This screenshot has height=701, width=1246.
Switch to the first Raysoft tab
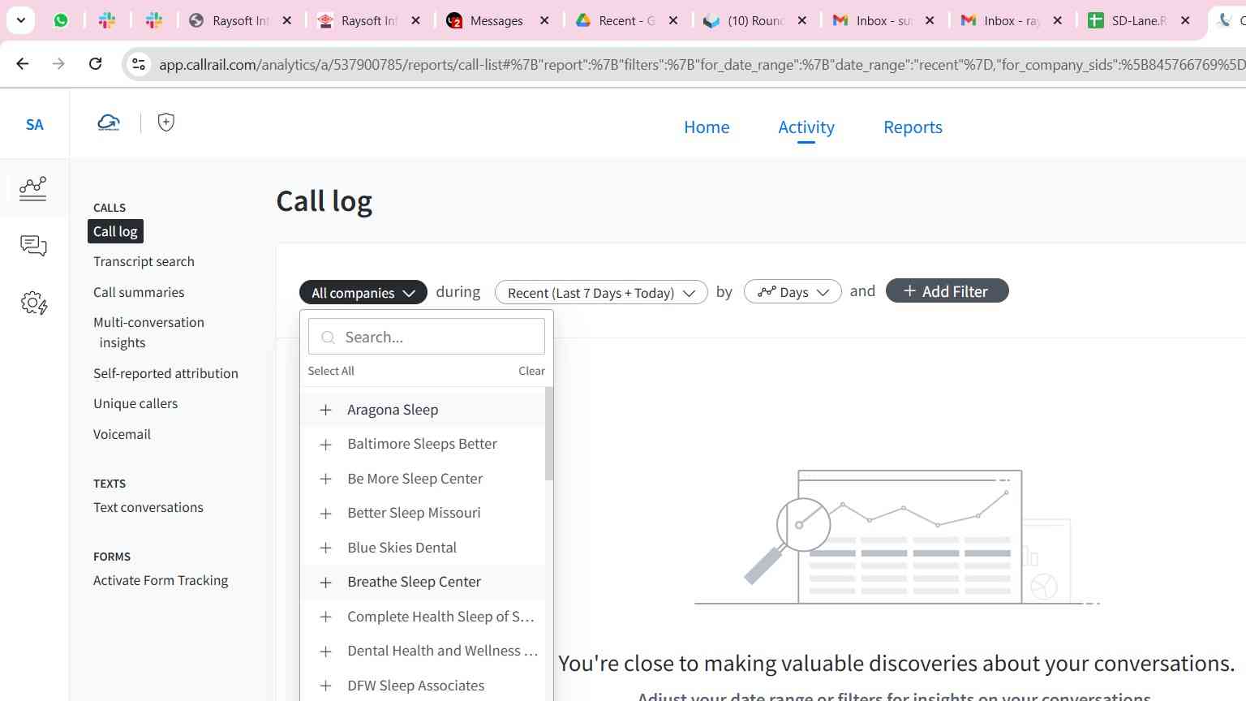point(238,20)
